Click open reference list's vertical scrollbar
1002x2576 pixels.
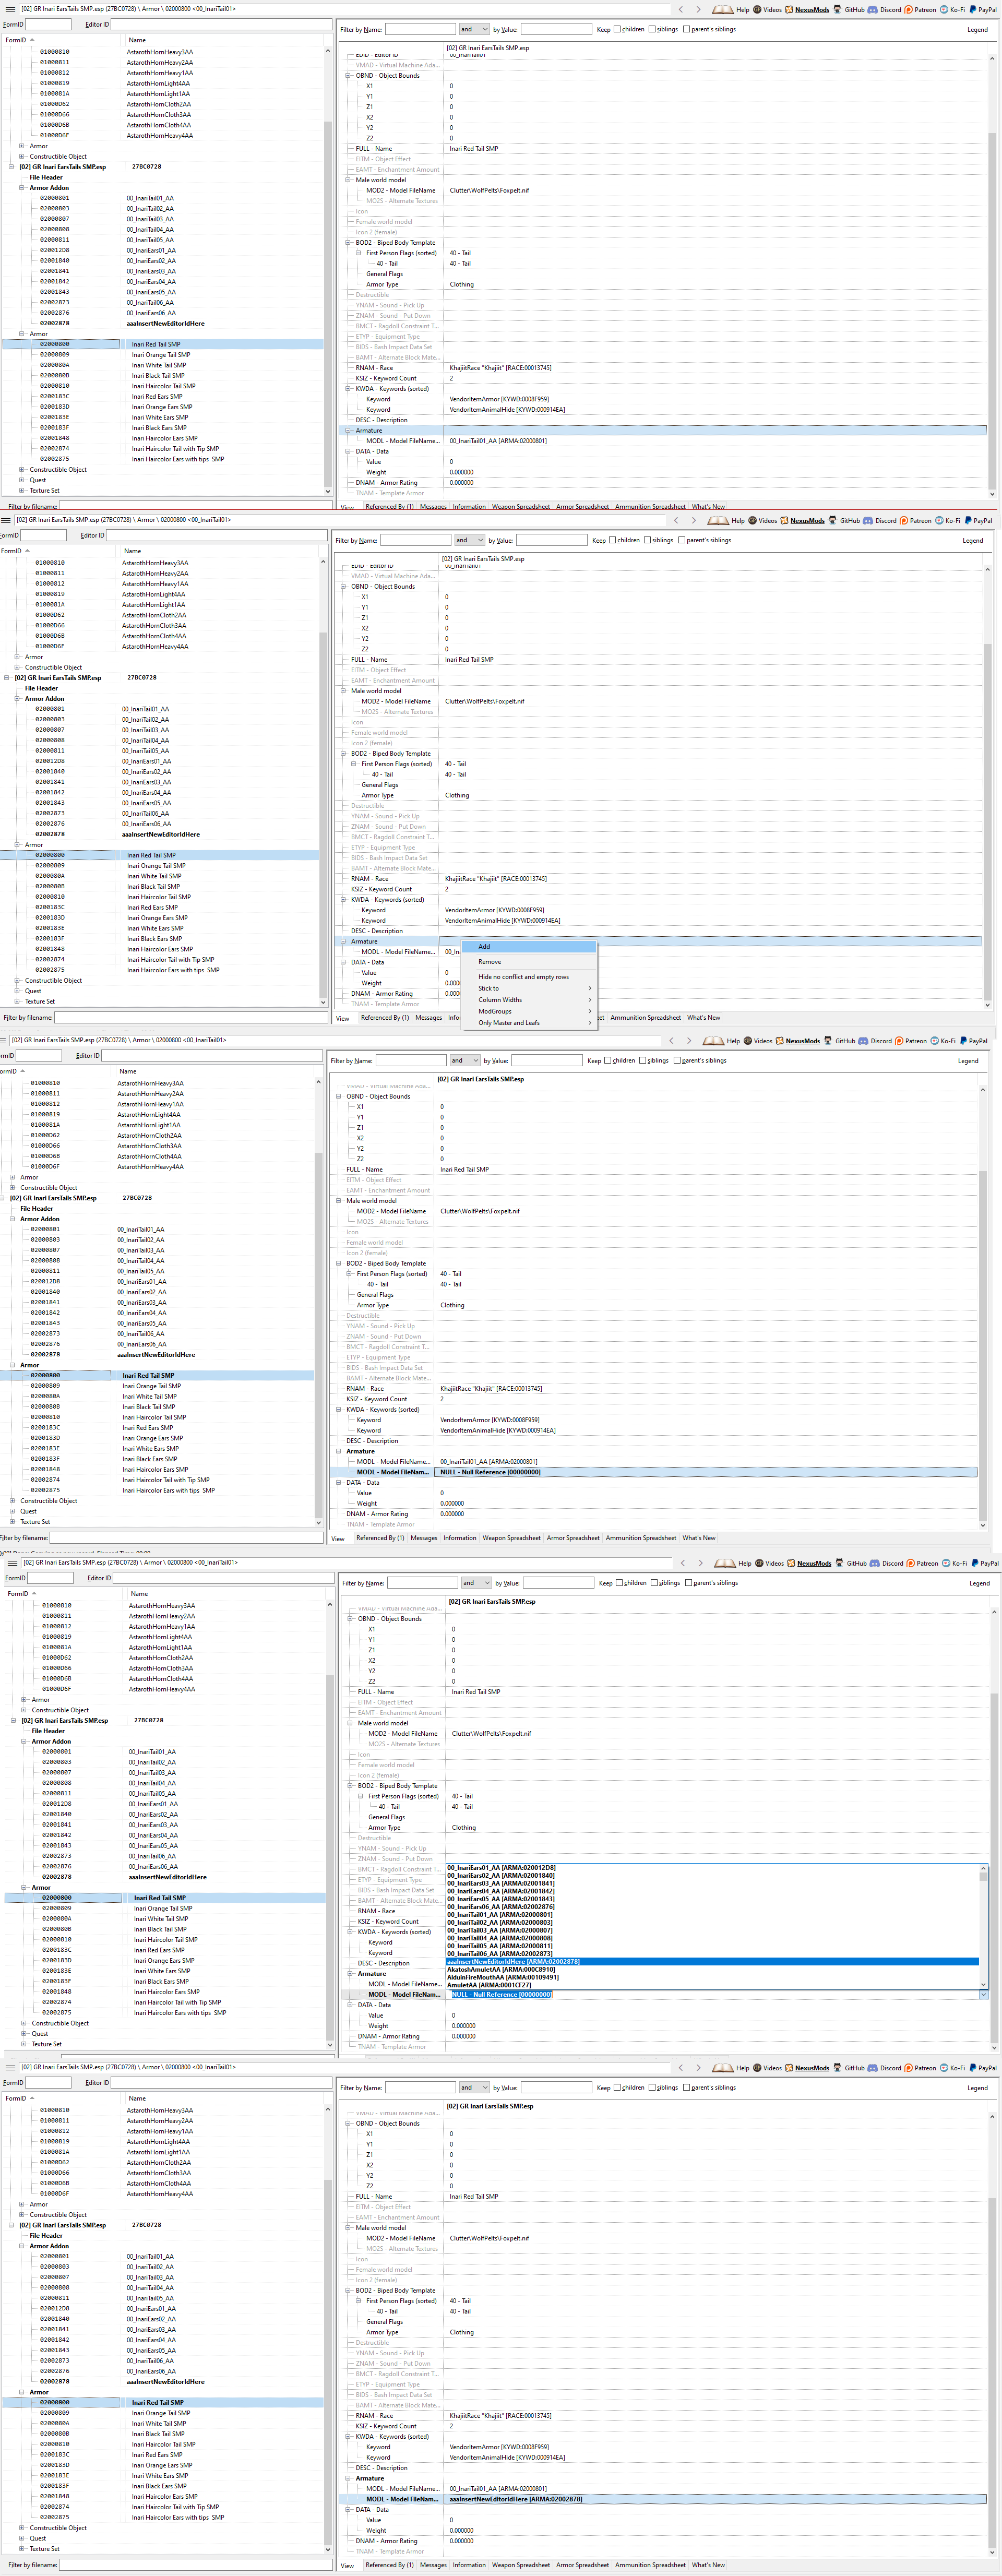(x=983, y=1925)
